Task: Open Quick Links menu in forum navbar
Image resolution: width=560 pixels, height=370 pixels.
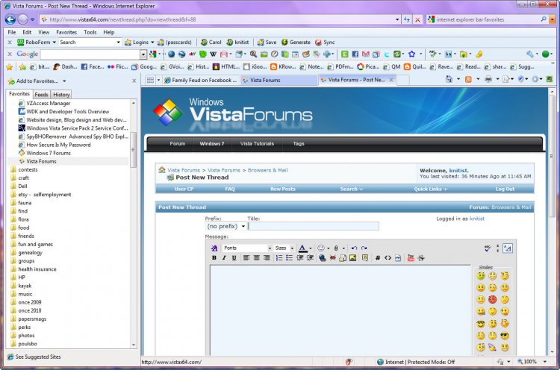Action: (430, 189)
